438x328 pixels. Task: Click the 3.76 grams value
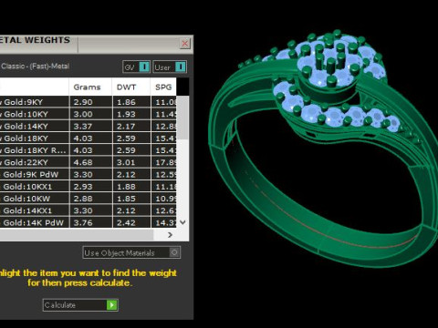point(83,223)
